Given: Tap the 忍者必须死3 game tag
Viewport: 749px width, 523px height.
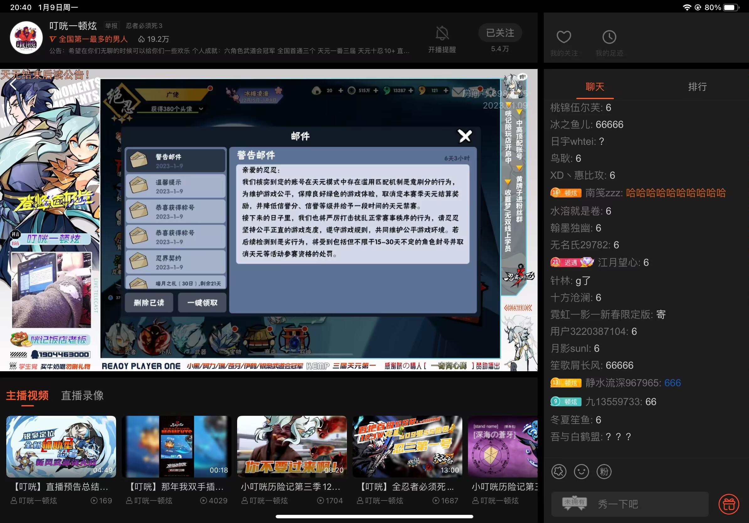Looking at the screenshot, I should pyautogui.click(x=144, y=26).
